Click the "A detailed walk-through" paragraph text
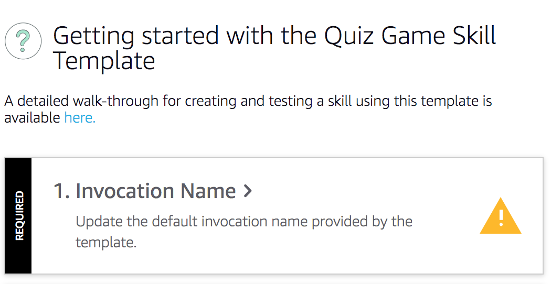The width and height of the screenshot is (551, 284). [x=248, y=101]
